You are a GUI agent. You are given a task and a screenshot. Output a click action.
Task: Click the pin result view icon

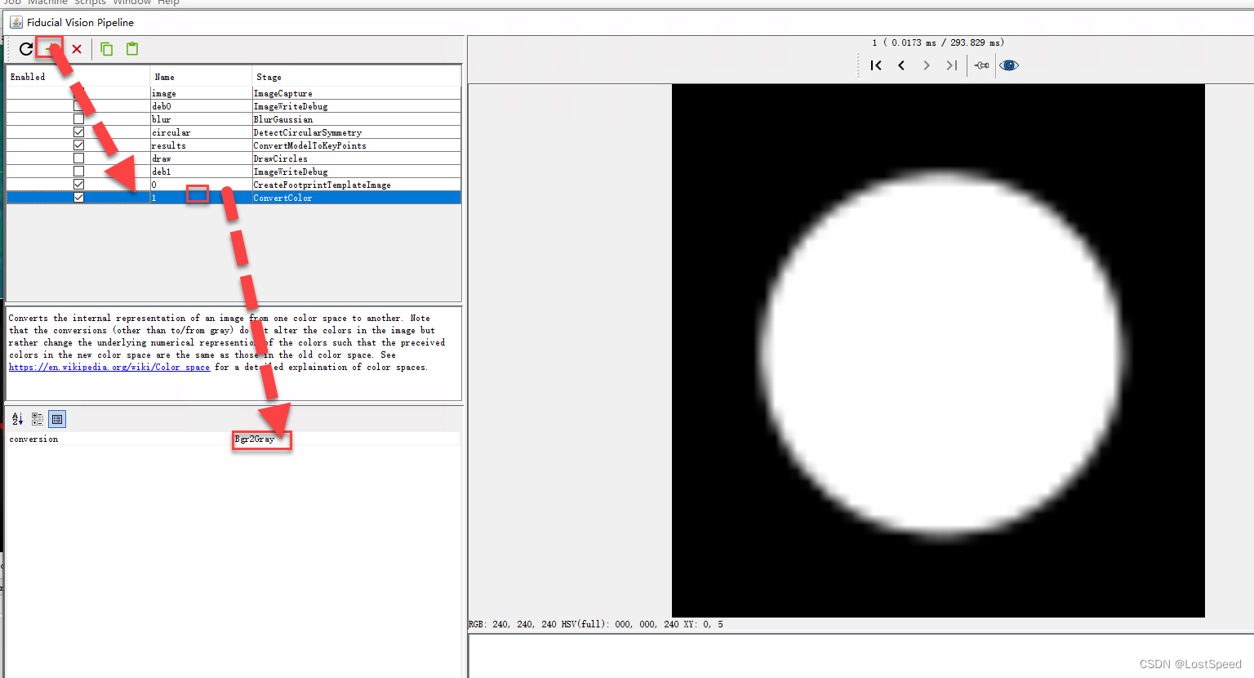pyautogui.click(x=982, y=65)
